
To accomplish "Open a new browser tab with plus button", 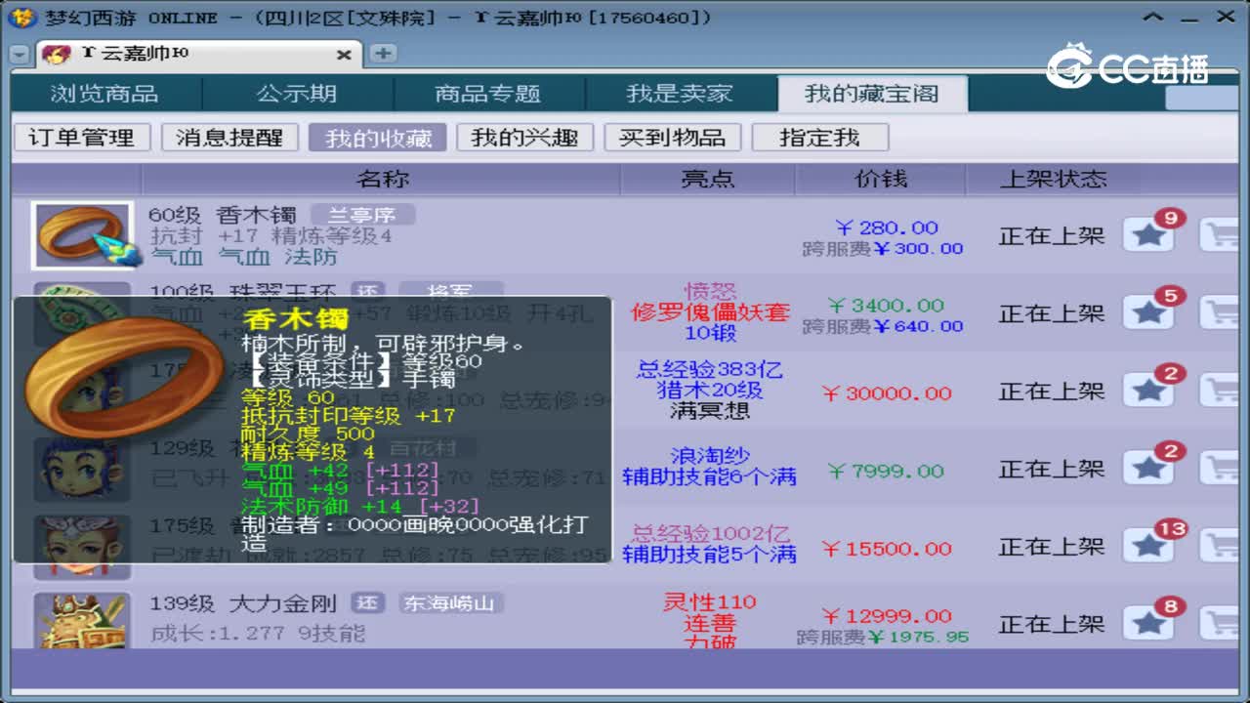I will click(383, 54).
